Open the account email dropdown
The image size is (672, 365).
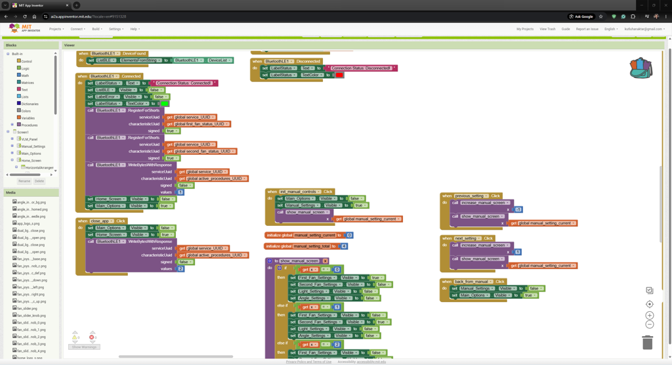(644, 29)
